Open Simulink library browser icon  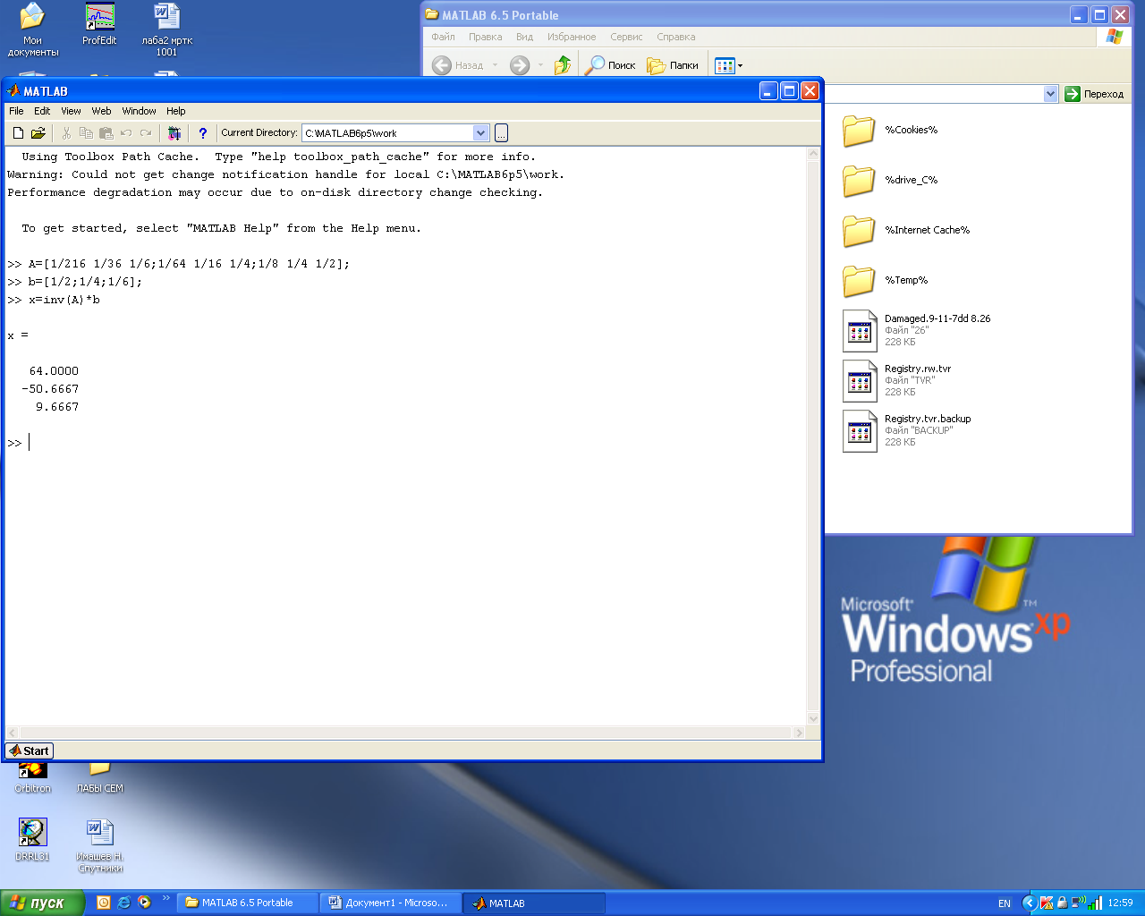(174, 133)
